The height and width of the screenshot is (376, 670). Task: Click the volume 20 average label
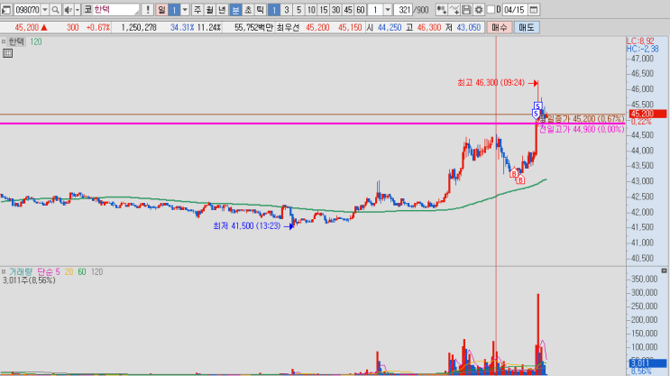[69, 271]
